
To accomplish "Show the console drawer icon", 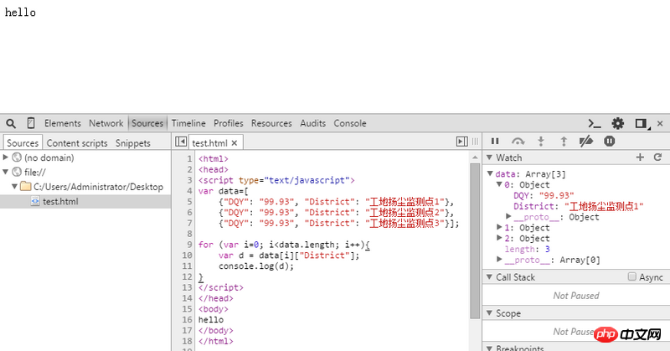I will pos(595,123).
